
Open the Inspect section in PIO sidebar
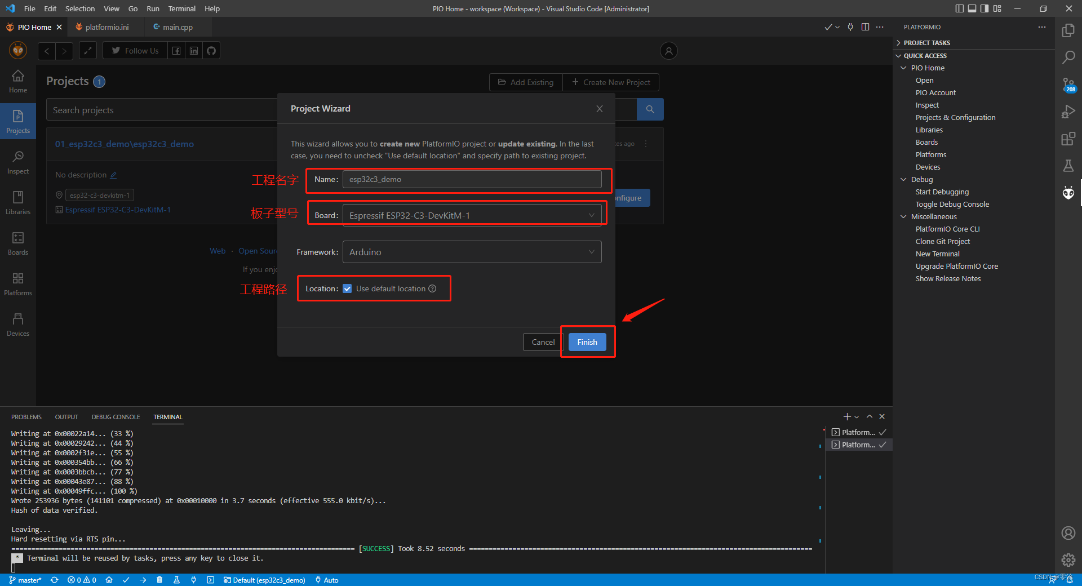pos(18,163)
